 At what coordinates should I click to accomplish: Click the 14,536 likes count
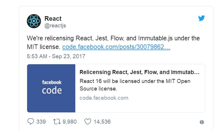pyautogui.click(x=102, y=122)
